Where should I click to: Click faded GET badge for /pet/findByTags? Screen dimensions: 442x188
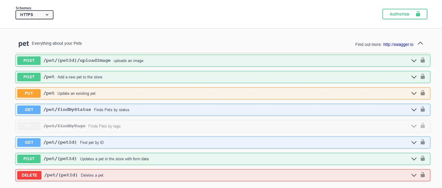tap(29, 126)
